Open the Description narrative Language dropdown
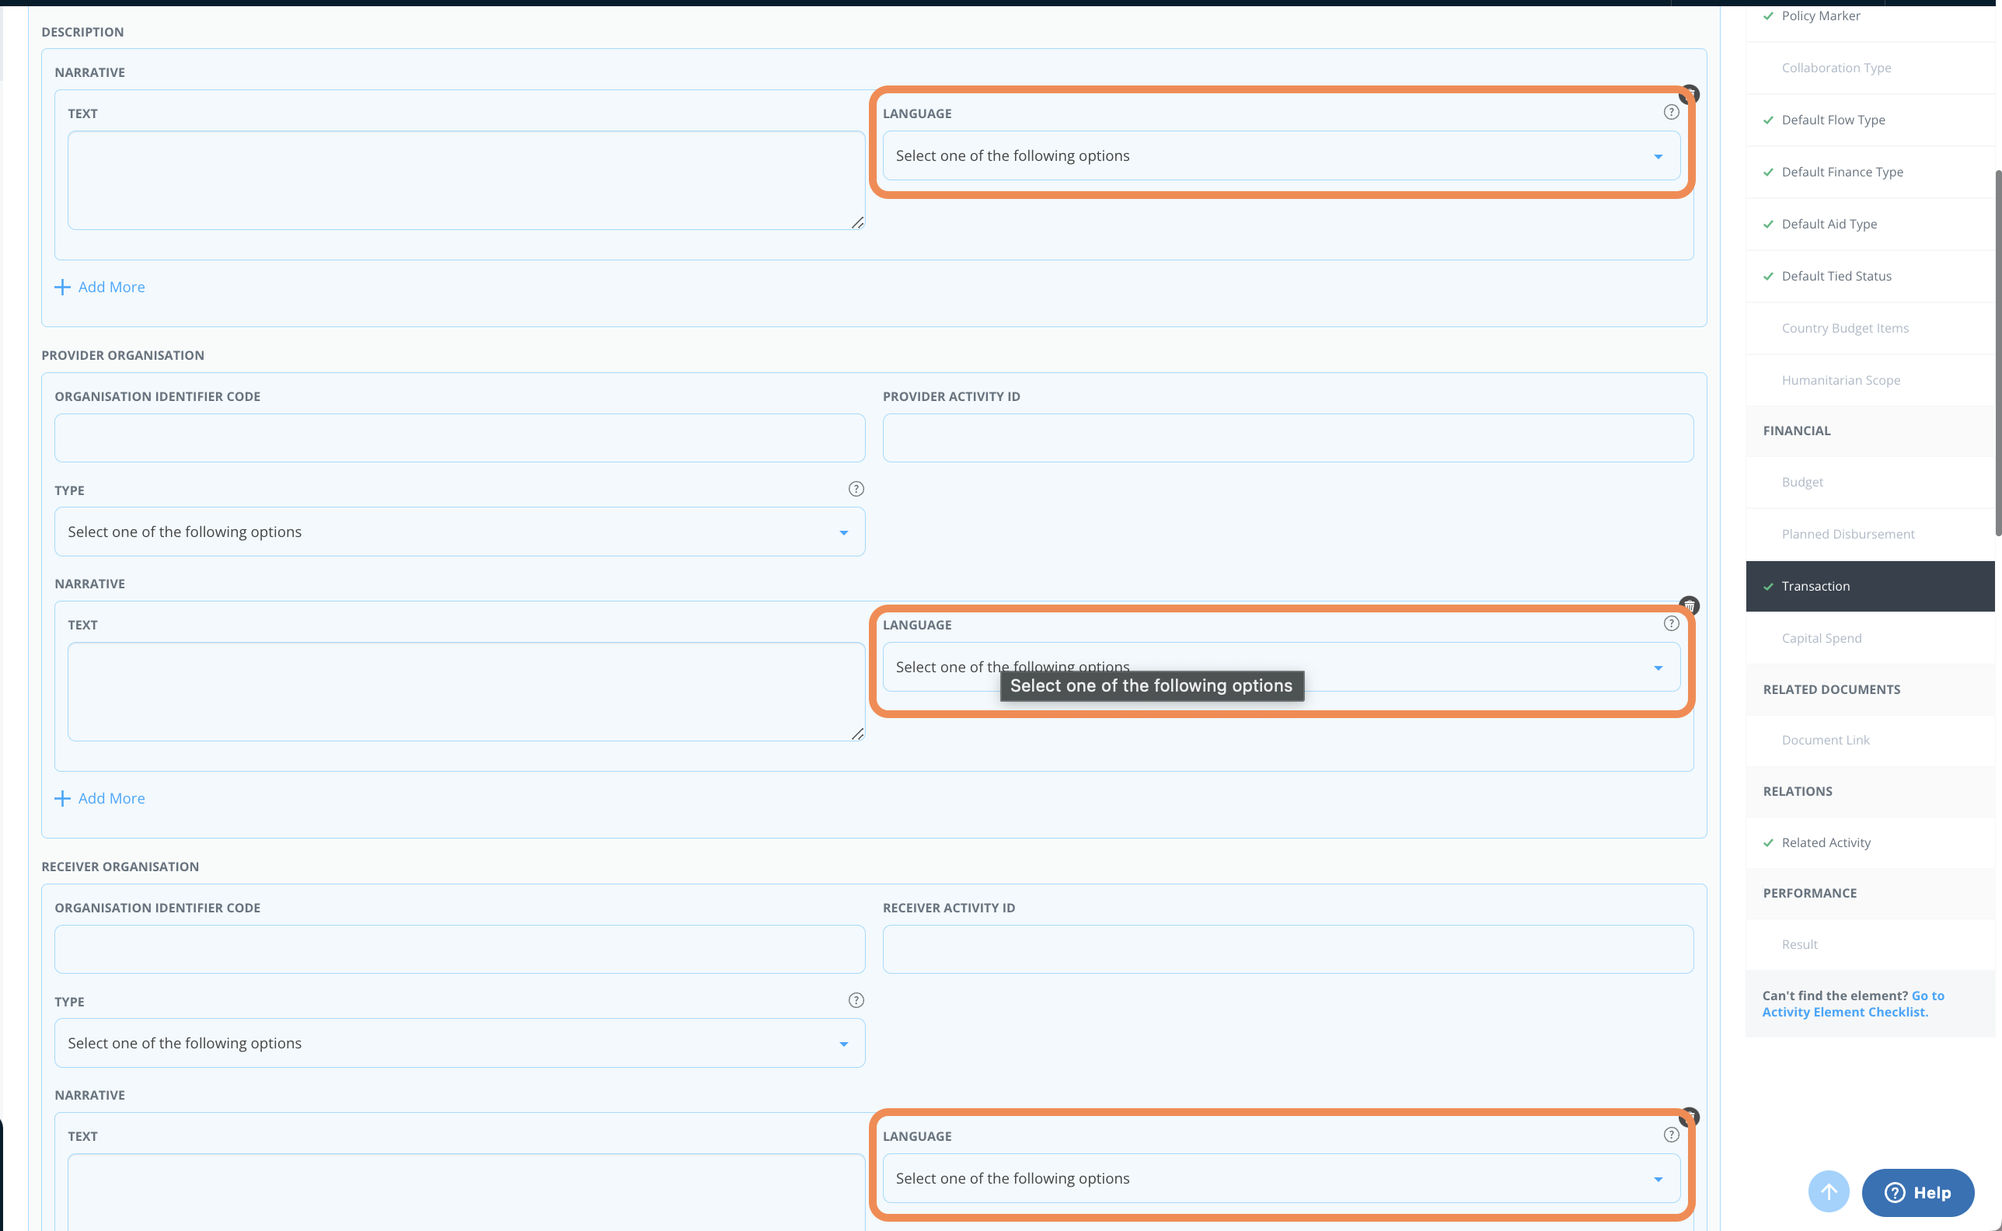This screenshot has width=2002, height=1231. point(1281,155)
